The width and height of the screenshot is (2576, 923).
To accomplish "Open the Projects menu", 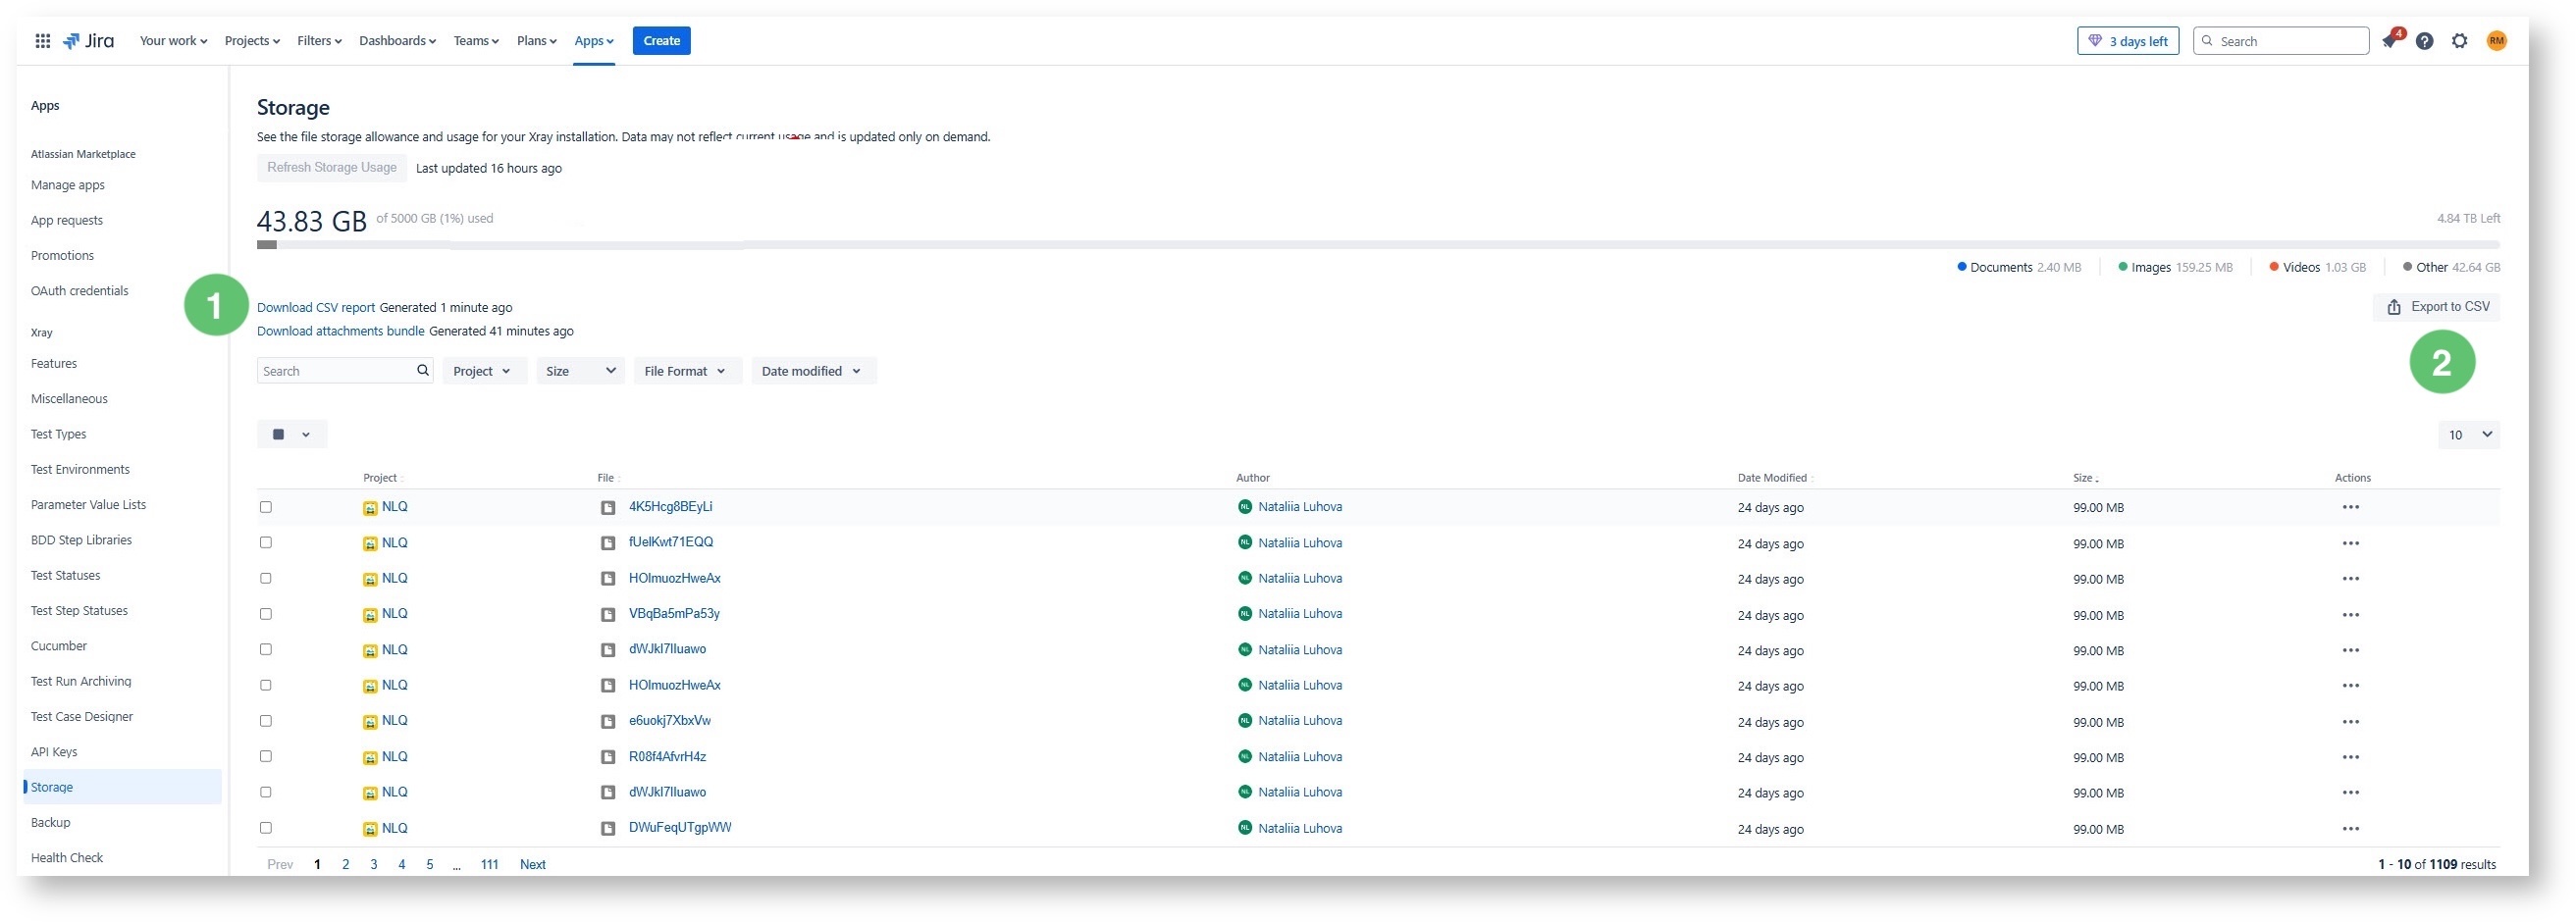I will pyautogui.click(x=252, y=41).
